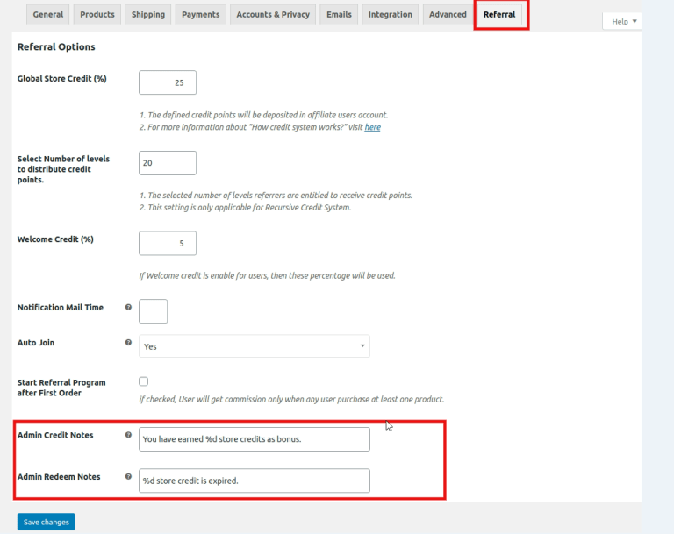Open the Integration tab
Viewport: 674px width, 534px height.
390,15
